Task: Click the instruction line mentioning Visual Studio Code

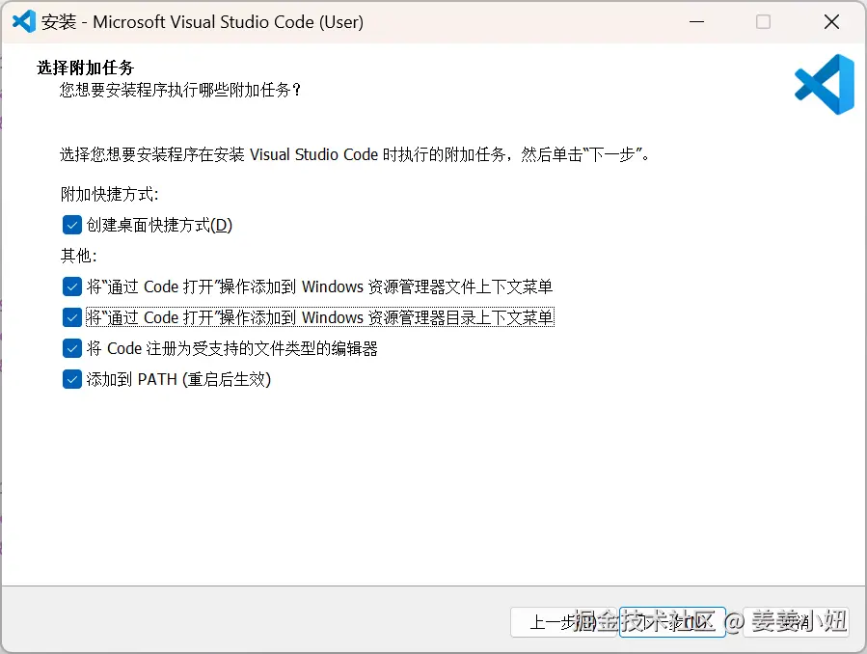Action: coord(355,154)
